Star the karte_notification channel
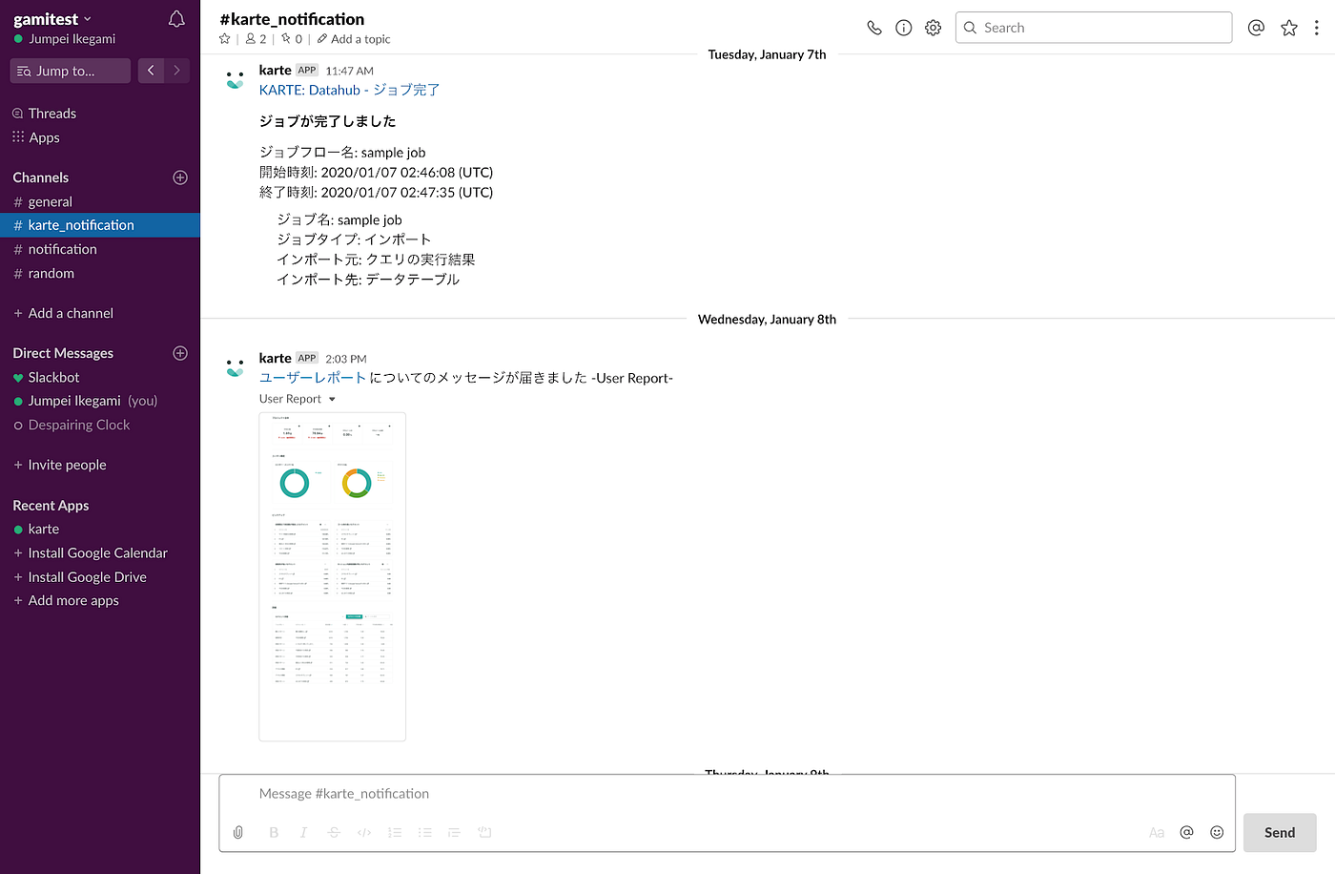The height and width of the screenshot is (874, 1335). click(225, 39)
